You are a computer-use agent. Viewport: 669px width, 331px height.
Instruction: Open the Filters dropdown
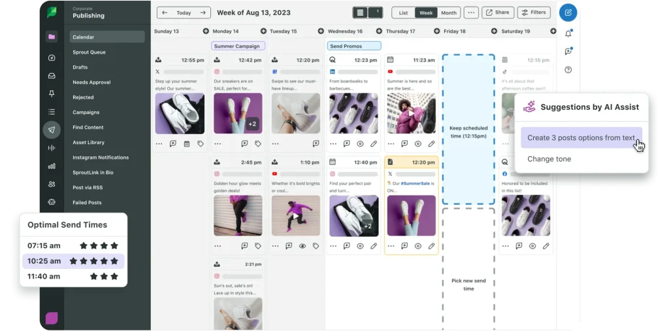point(534,12)
